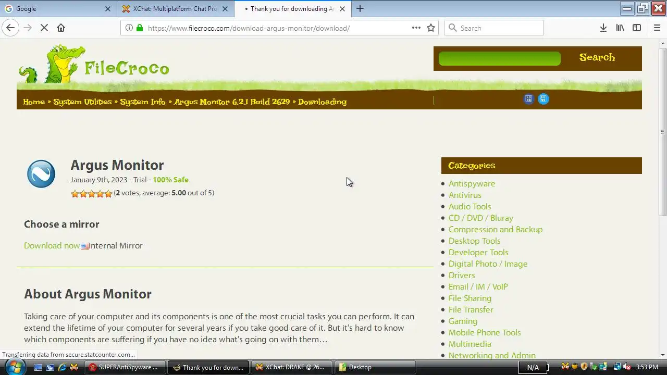Open the Library icon in the toolbar
Viewport: 667px width, 375px height.
click(620, 28)
